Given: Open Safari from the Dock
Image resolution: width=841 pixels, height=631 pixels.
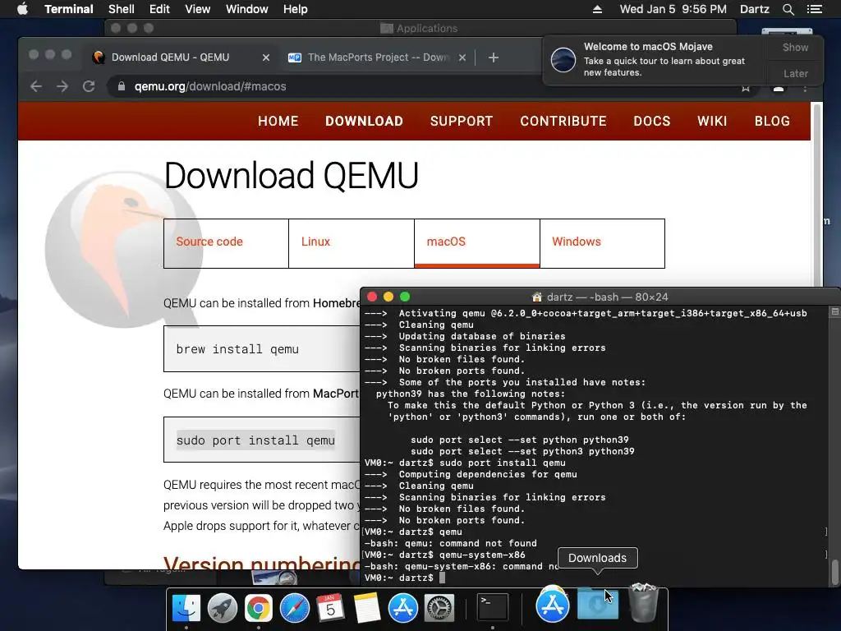Looking at the screenshot, I should tap(295, 608).
